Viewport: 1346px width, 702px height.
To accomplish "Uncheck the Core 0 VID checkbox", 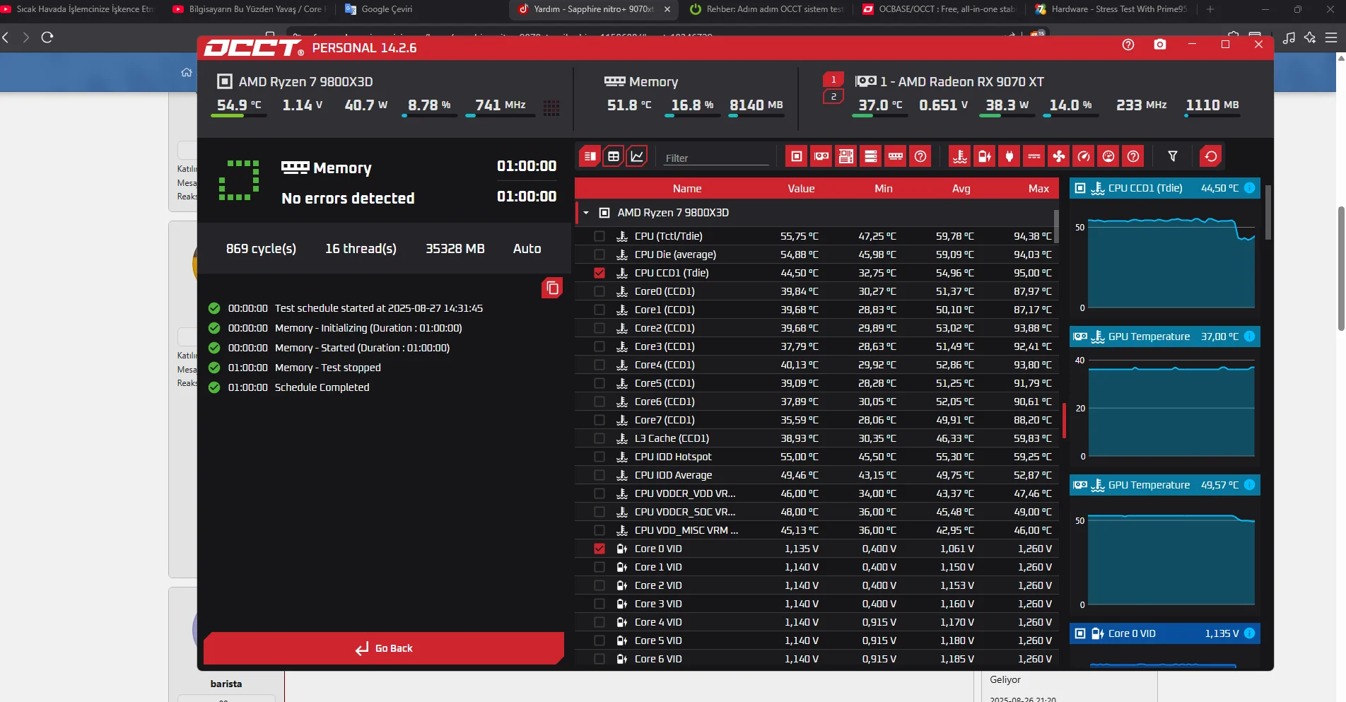I will (599, 549).
